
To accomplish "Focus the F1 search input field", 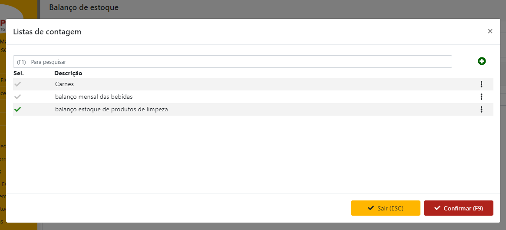I will click(x=232, y=62).
